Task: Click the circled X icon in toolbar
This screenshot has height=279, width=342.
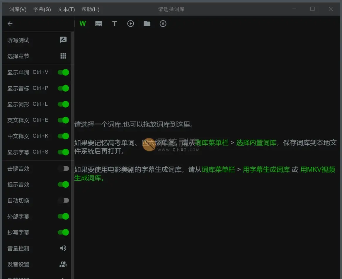Action: coord(163,24)
